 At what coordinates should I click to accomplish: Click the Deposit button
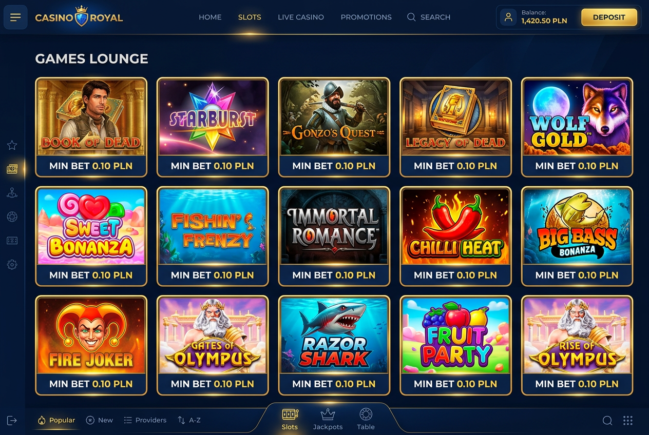point(609,17)
